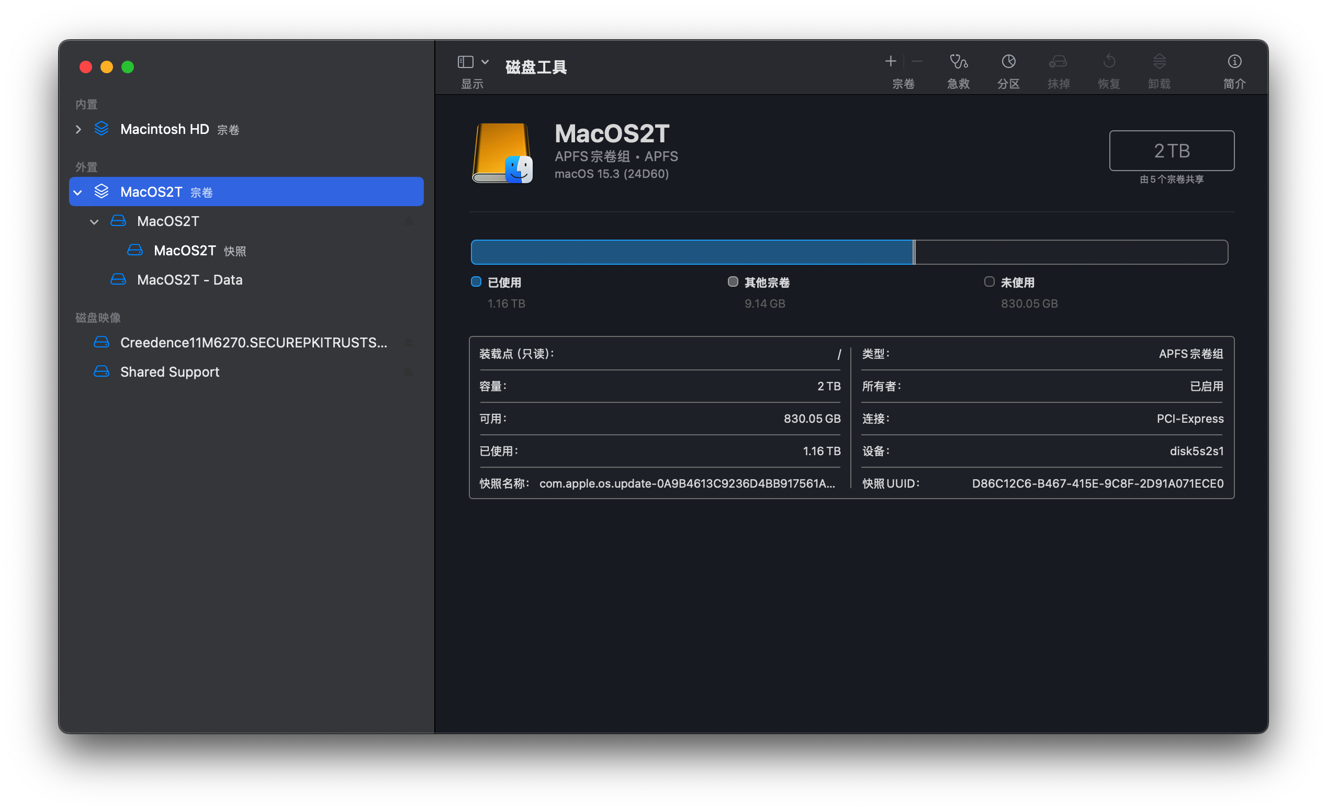1327x811 pixels.
Task: Open the display (显示) options dropdown arrow
Action: coord(485,62)
